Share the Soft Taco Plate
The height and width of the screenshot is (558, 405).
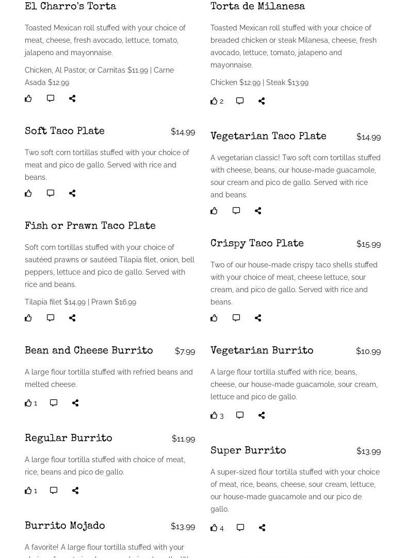point(72,193)
